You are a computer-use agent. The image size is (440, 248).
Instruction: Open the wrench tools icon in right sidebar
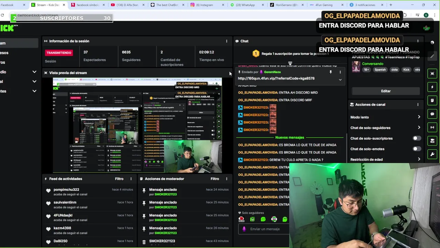pyautogui.click(x=432, y=154)
